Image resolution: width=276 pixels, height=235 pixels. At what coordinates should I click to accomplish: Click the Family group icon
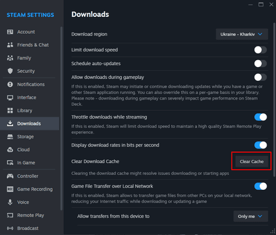tap(10, 58)
